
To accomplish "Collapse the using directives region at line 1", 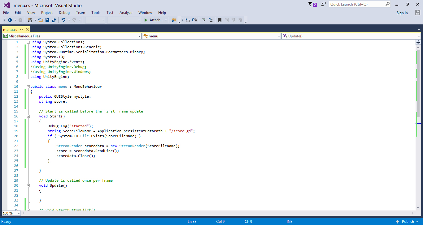I will [x=28, y=42].
